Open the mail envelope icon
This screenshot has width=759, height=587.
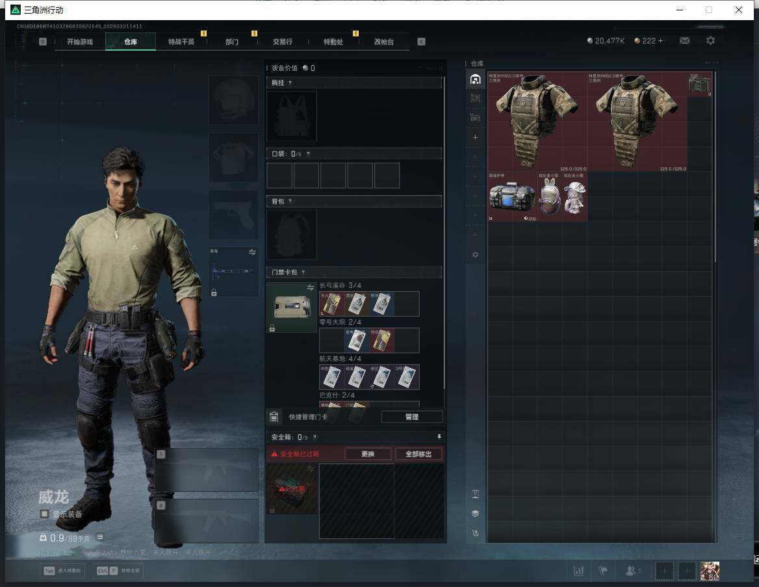point(684,41)
